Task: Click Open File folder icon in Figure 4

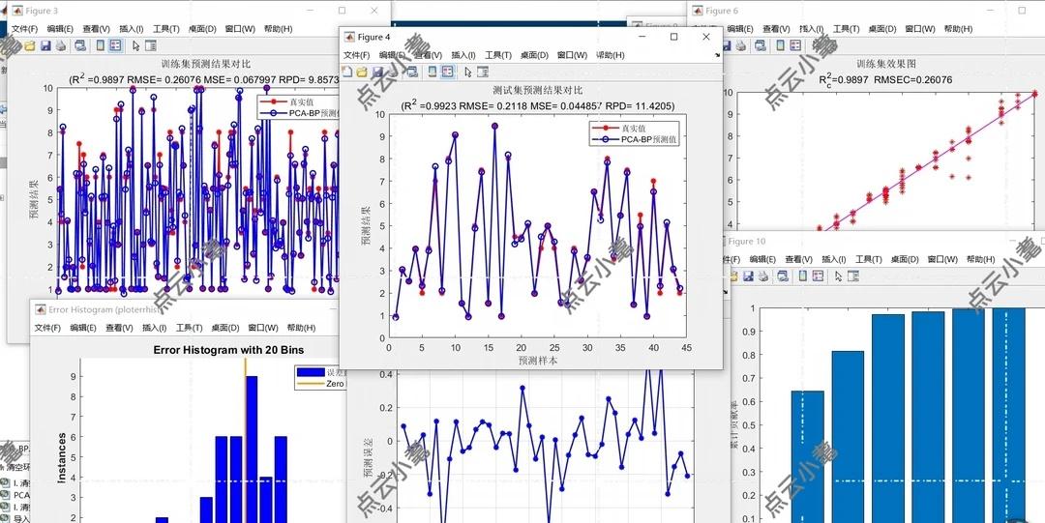Action: click(361, 72)
